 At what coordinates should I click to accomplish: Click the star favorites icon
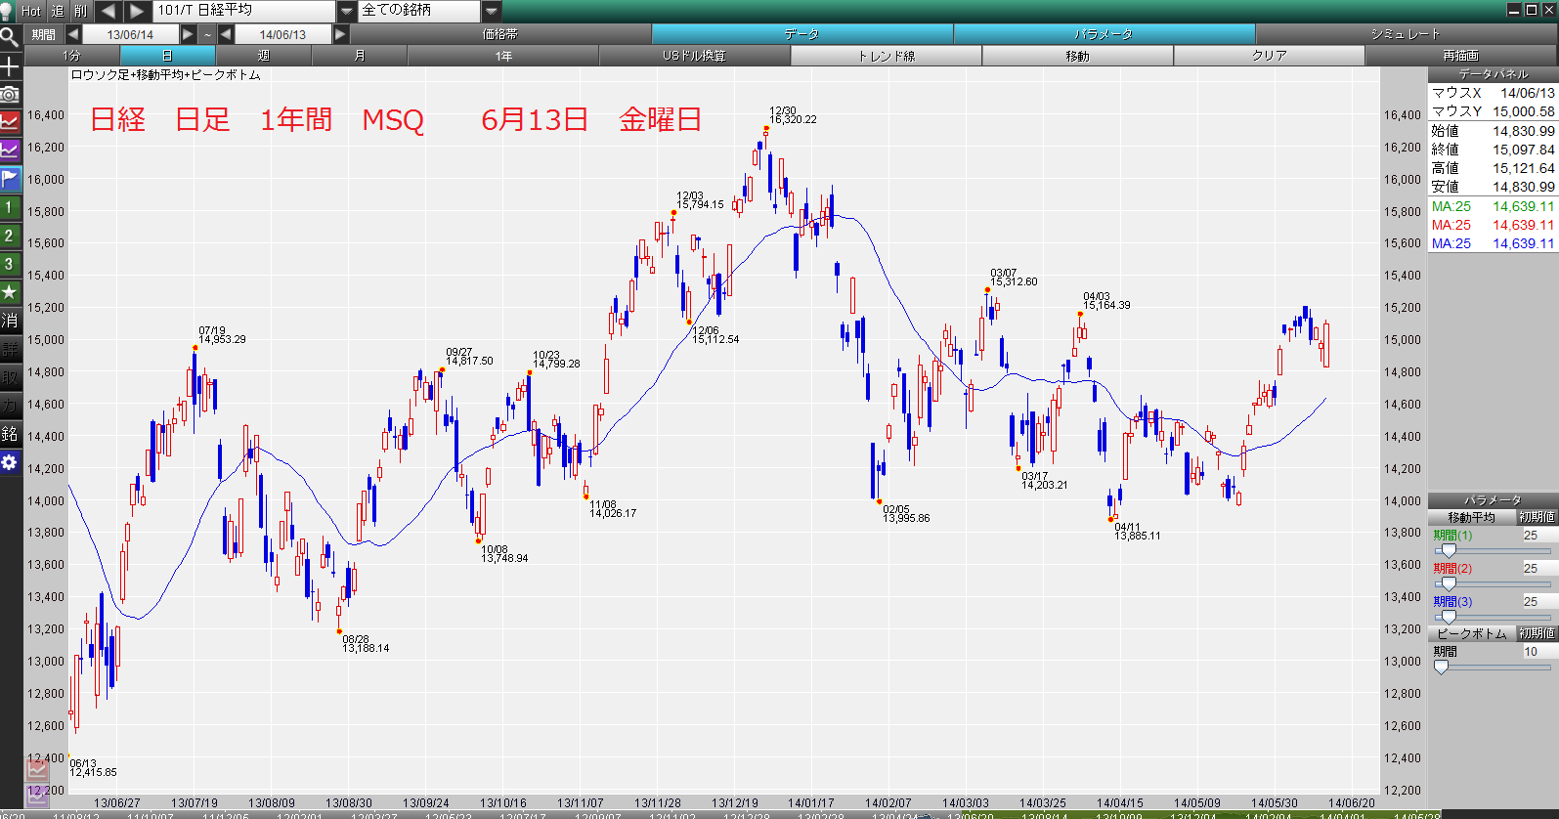pos(10,292)
